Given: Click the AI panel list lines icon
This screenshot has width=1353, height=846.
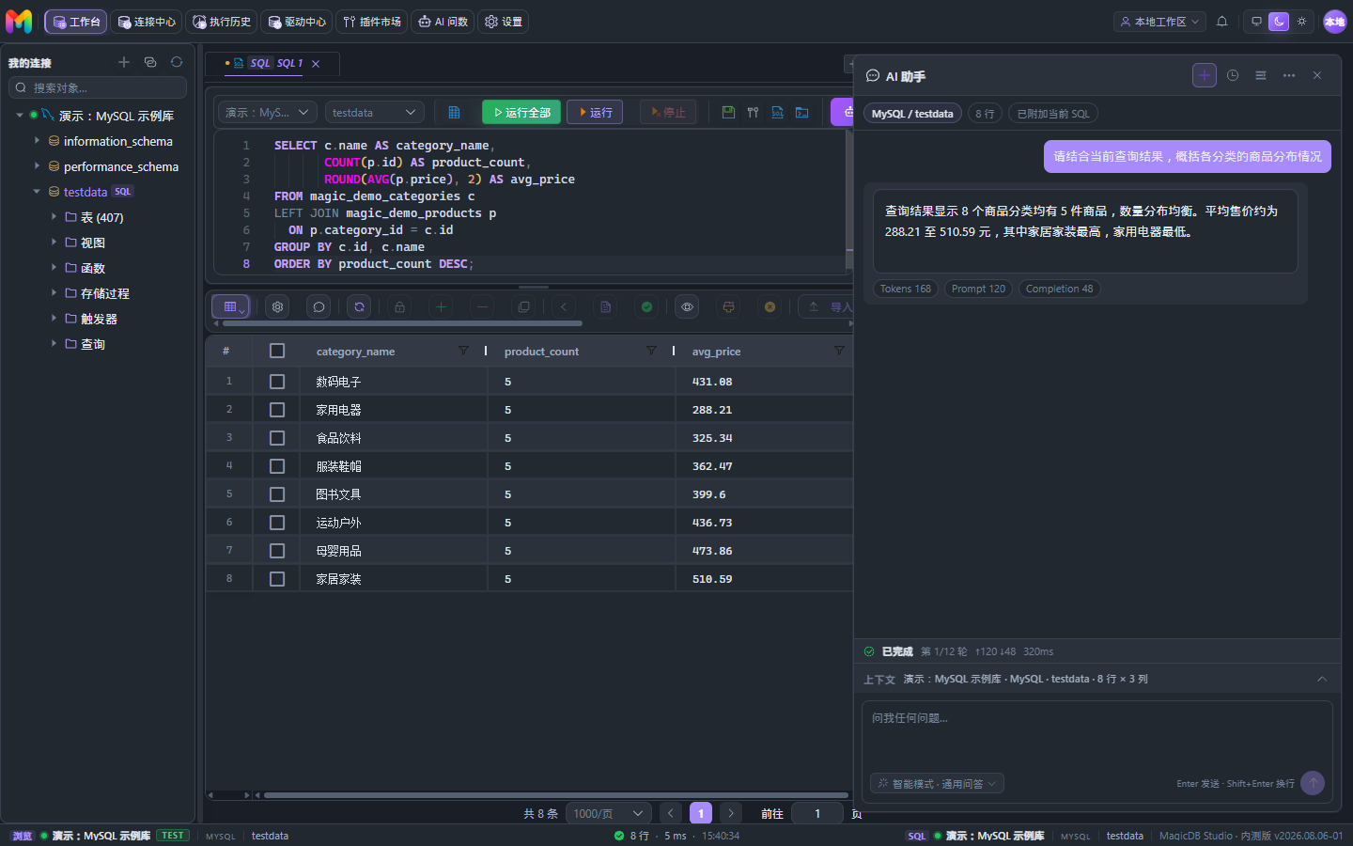Looking at the screenshot, I should click(x=1261, y=75).
